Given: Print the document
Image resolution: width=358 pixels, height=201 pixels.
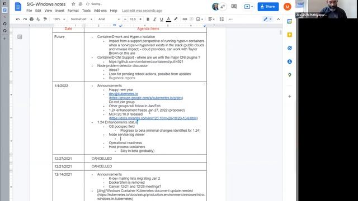Looking at the screenshot, I should pos(31,19).
